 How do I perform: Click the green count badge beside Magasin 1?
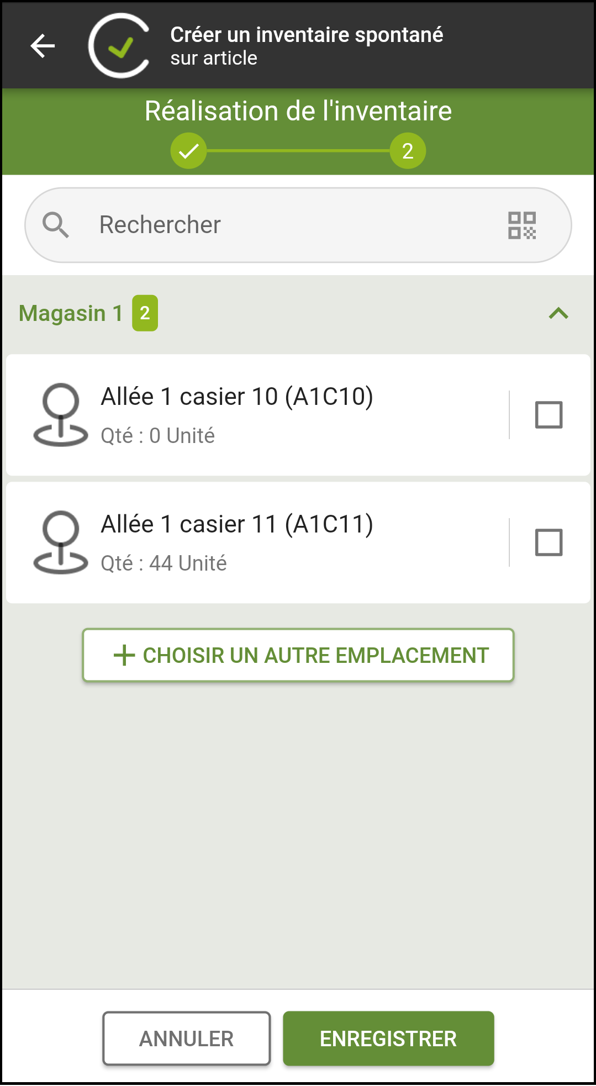tap(145, 313)
